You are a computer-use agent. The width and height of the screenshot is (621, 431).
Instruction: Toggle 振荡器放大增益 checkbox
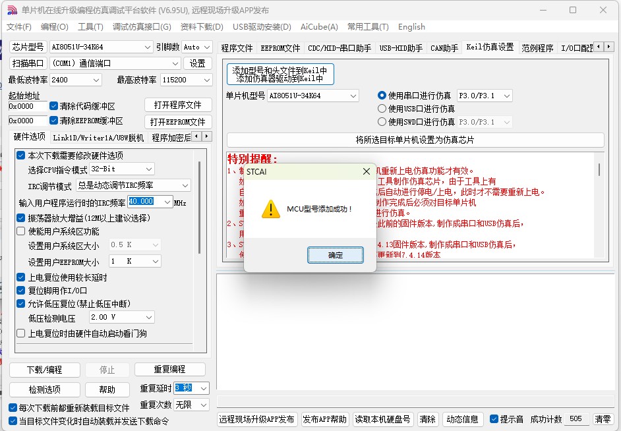tap(21, 217)
